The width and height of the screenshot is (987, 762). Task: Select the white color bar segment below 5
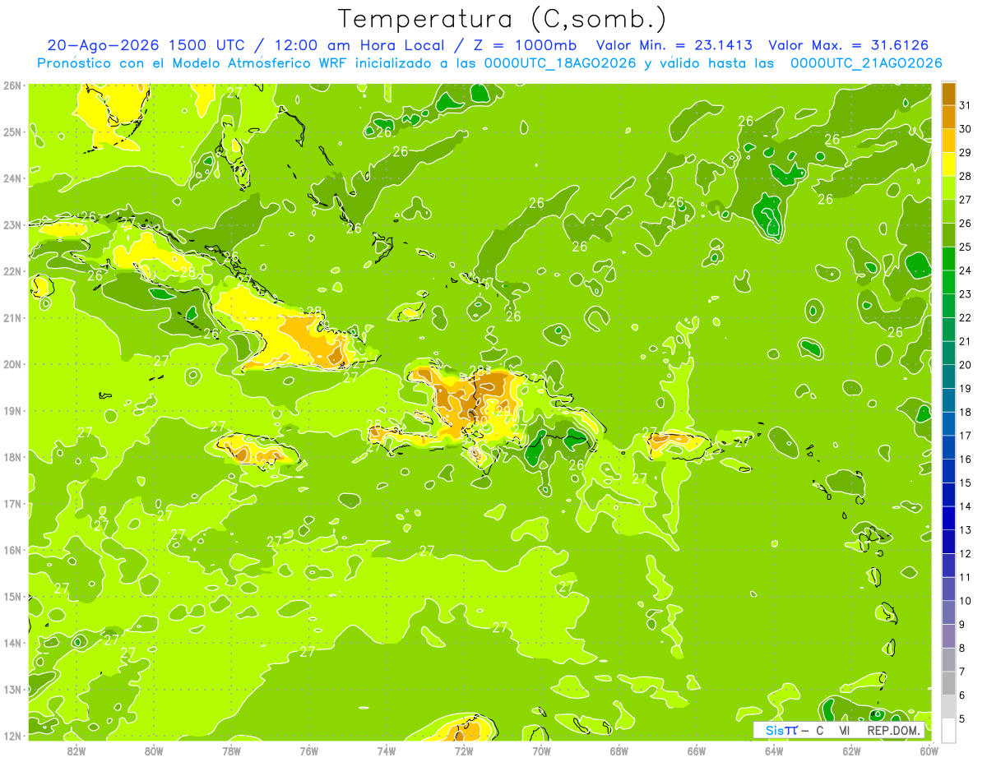pos(948,730)
